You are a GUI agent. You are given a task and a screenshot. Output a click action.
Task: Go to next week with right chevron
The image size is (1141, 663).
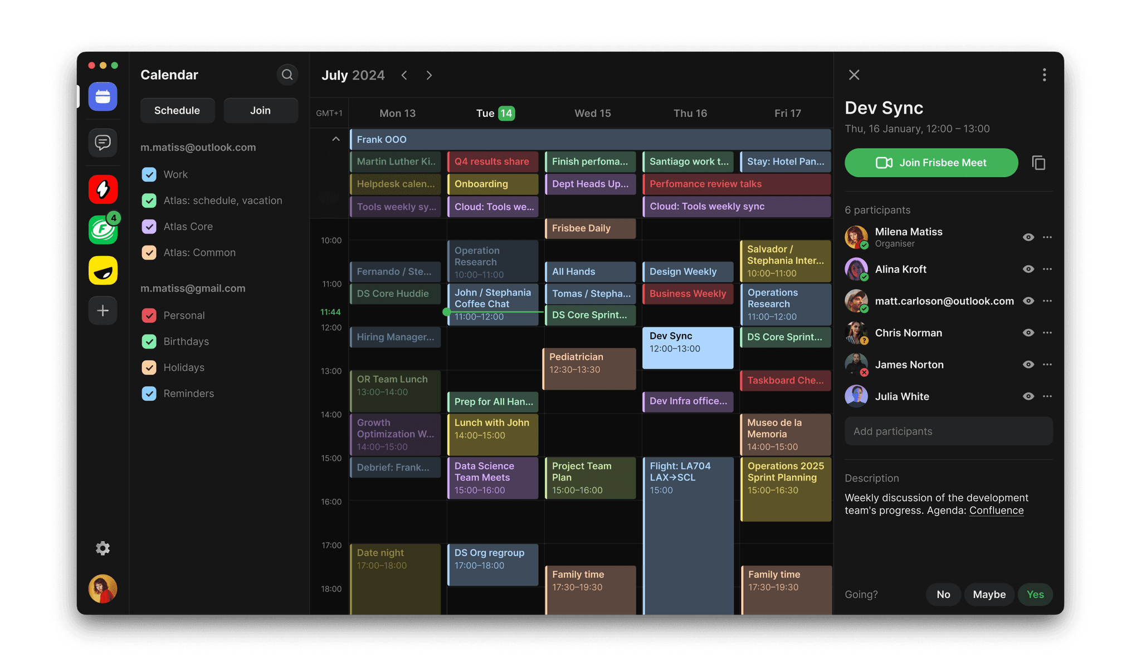click(429, 75)
